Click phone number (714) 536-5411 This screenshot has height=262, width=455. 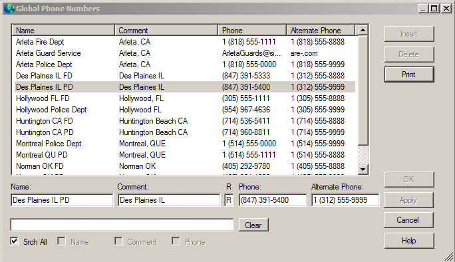(x=245, y=121)
